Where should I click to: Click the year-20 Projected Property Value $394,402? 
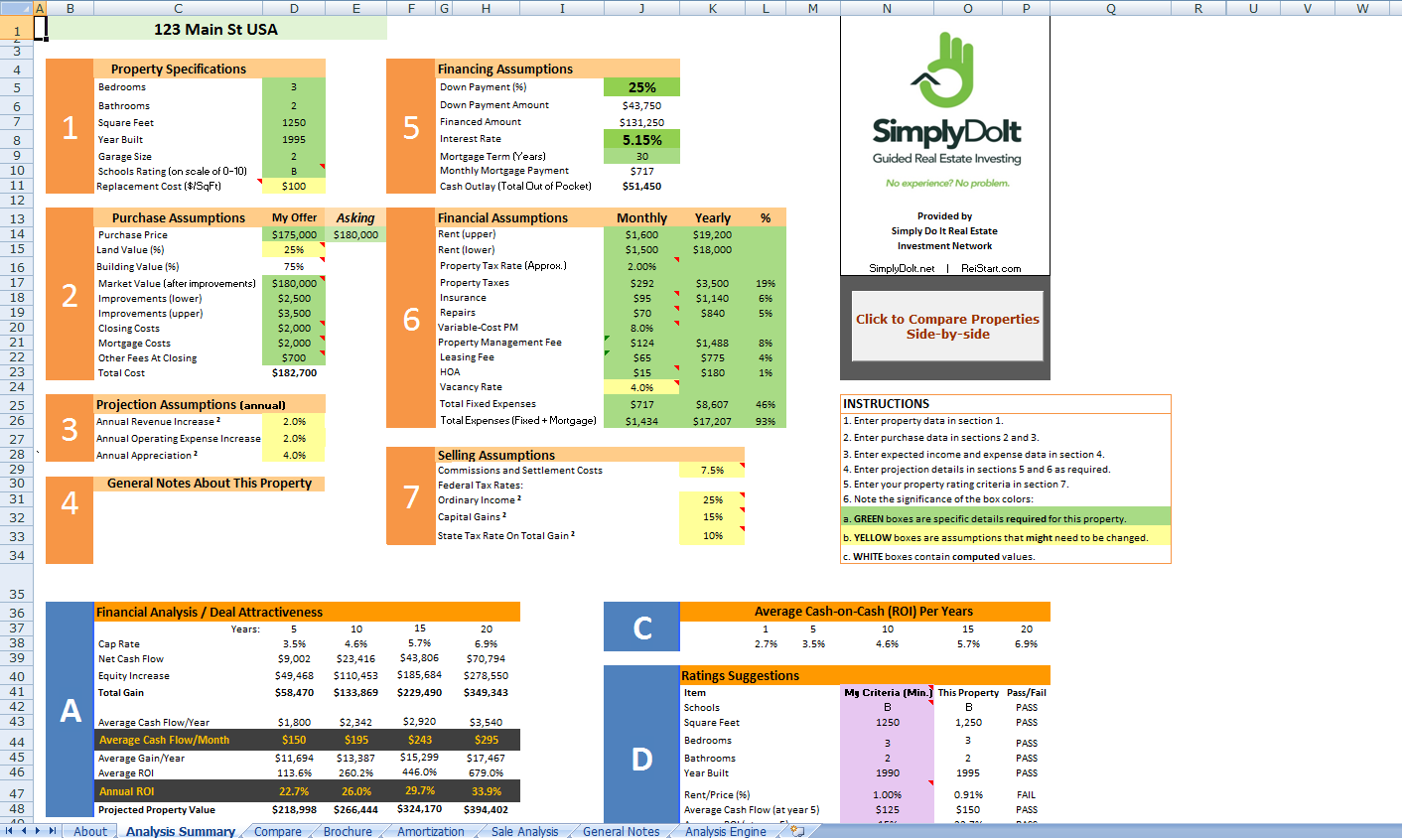(x=487, y=809)
